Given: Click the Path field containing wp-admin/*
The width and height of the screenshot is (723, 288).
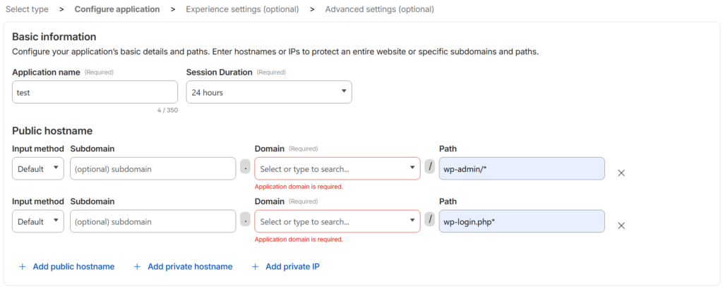Looking at the screenshot, I should click(x=521, y=169).
